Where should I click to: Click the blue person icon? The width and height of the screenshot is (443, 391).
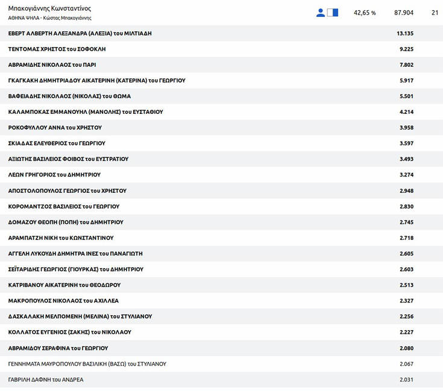coord(320,13)
